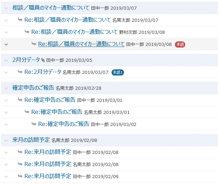Image resolution: width=221 pixels, height=185 pixels.
Task: Open thread 相談／職員のマイカー通勤について by 田中一郎 2019/03/07
Action: coord(51,8)
